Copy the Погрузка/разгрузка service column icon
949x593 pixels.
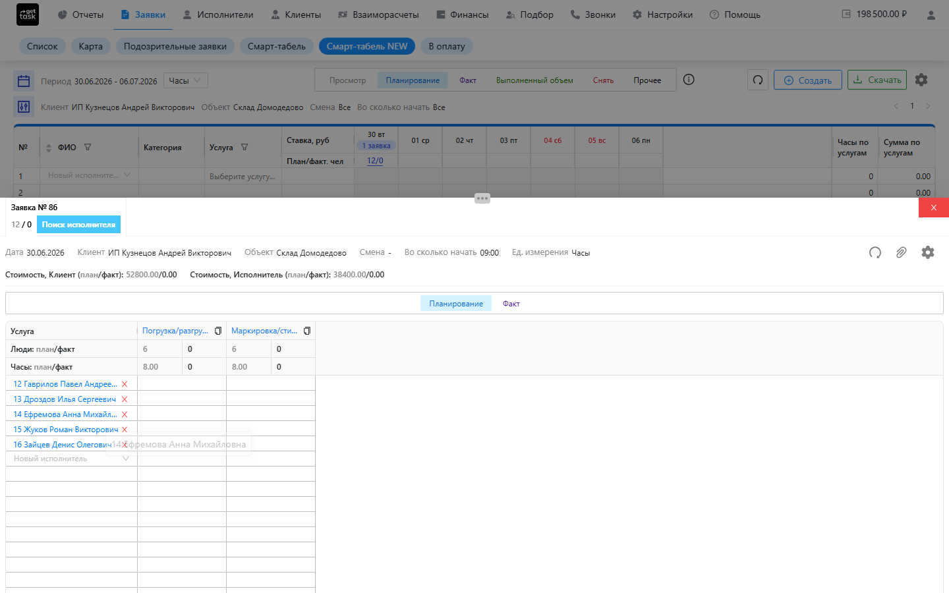[x=218, y=331]
